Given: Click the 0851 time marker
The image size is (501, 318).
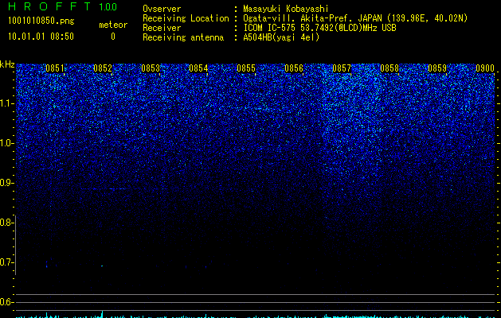Looking at the screenshot, I should click(55, 68).
